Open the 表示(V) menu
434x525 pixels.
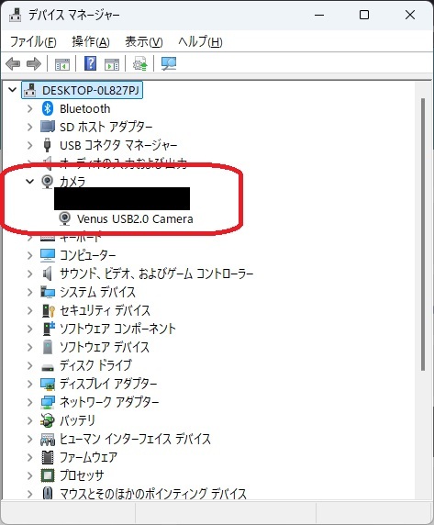(x=144, y=42)
